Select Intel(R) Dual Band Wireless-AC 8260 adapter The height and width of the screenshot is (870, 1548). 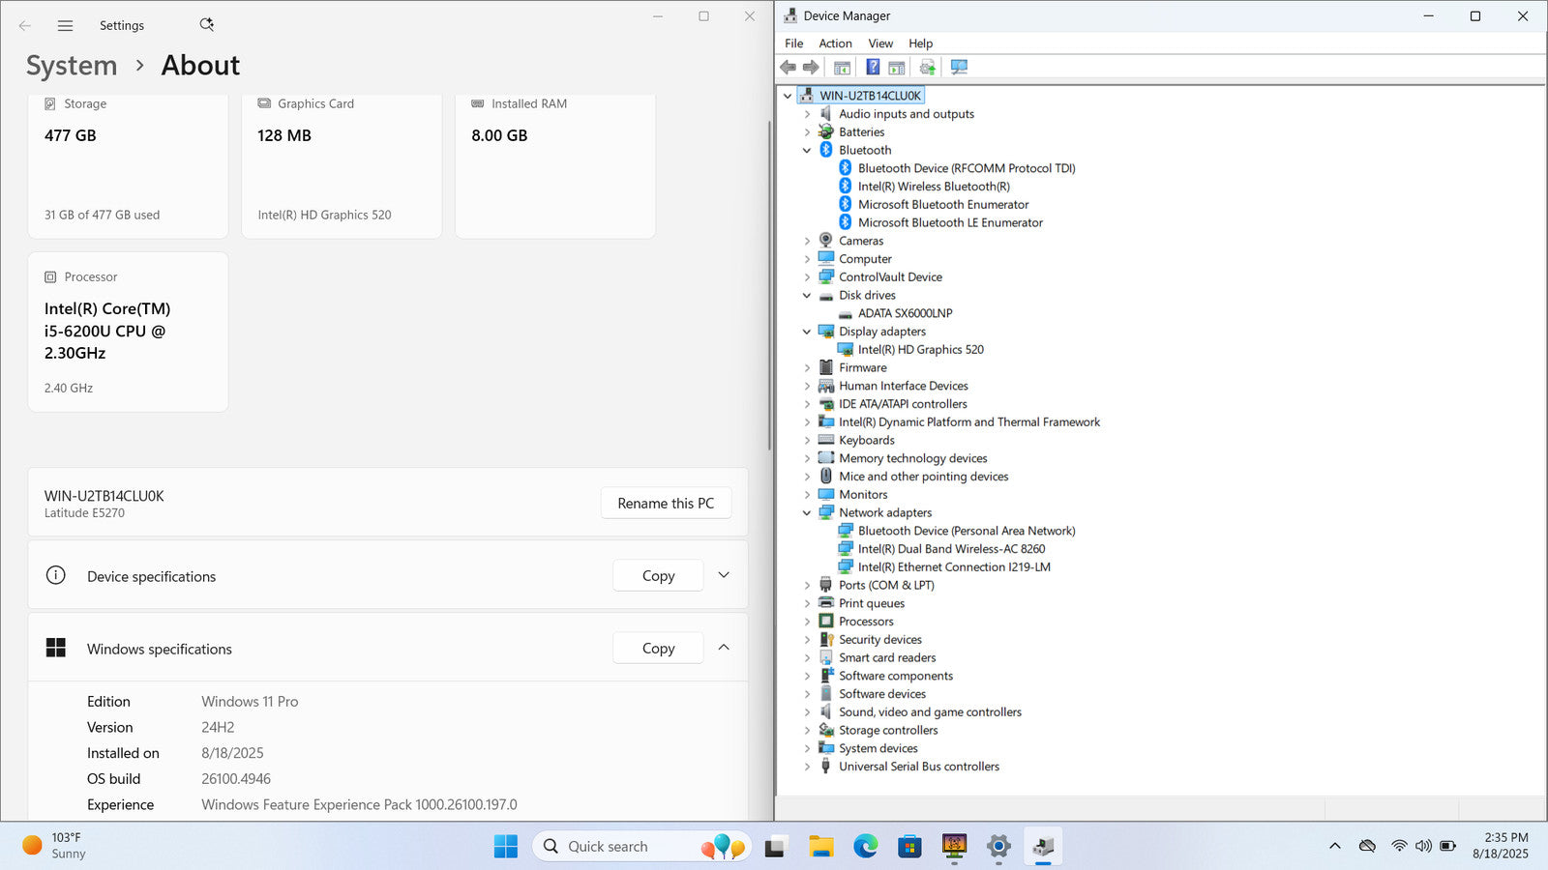pyautogui.click(x=951, y=549)
